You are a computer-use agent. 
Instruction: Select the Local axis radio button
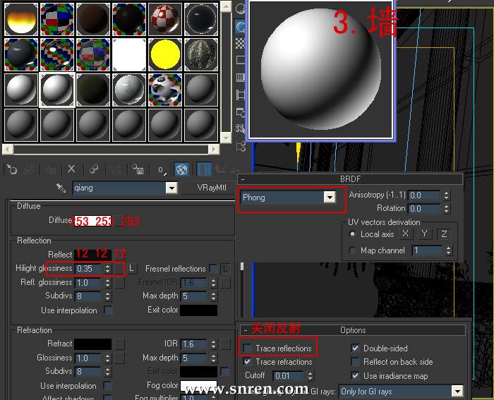[x=353, y=234]
